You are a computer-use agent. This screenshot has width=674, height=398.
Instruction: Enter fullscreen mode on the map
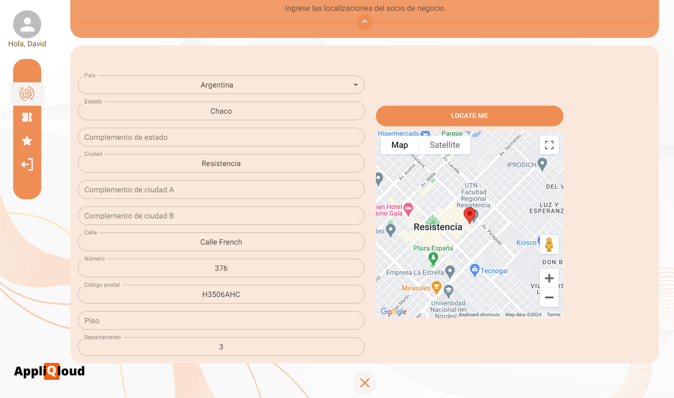pyautogui.click(x=549, y=145)
